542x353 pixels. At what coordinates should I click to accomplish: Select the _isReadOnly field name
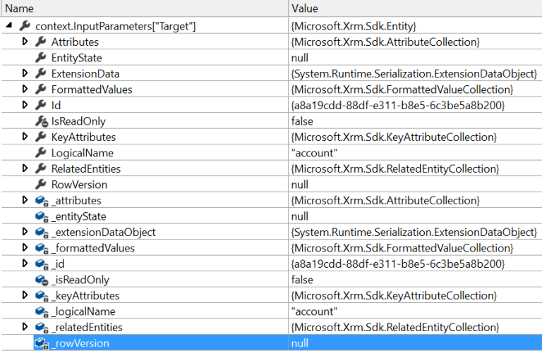click(80, 280)
